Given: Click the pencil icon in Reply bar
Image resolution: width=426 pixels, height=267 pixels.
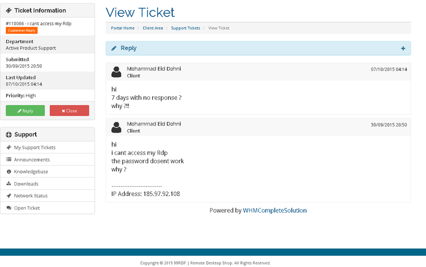Looking at the screenshot, I should coord(114,48).
